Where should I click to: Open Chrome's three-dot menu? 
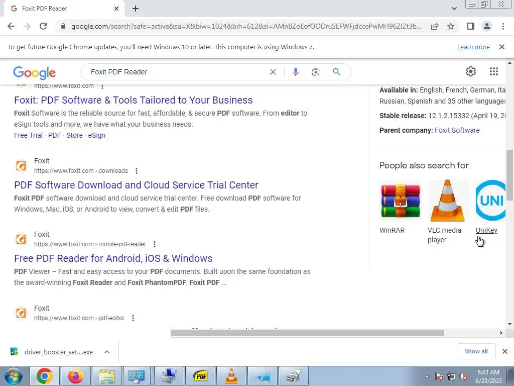click(x=503, y=26)
